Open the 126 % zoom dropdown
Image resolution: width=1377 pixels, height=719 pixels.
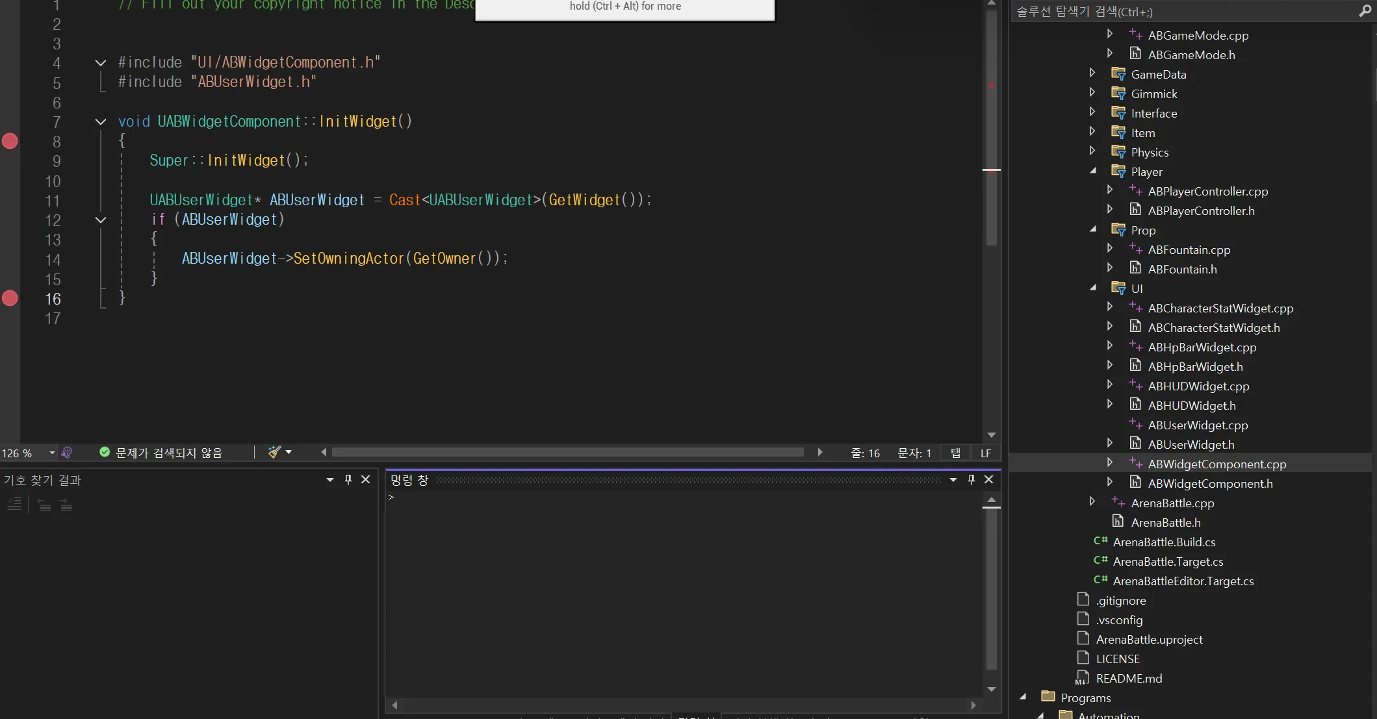(52, 453)
